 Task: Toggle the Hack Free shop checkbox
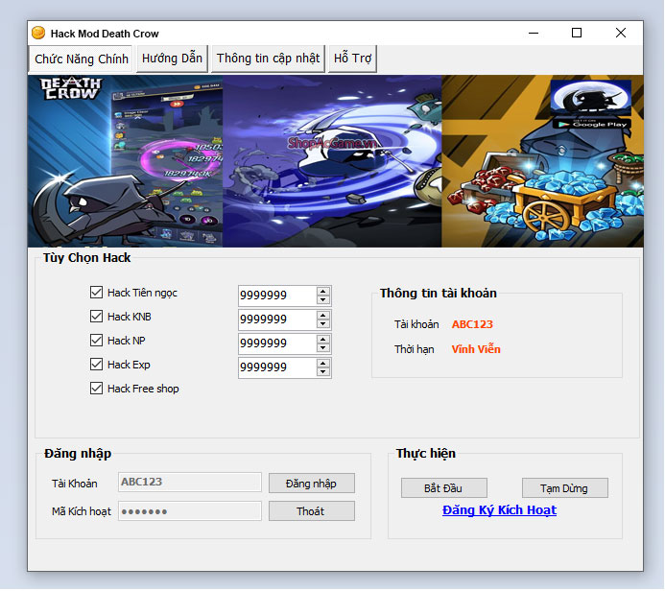pyautogui.click(x=96, y=389)
